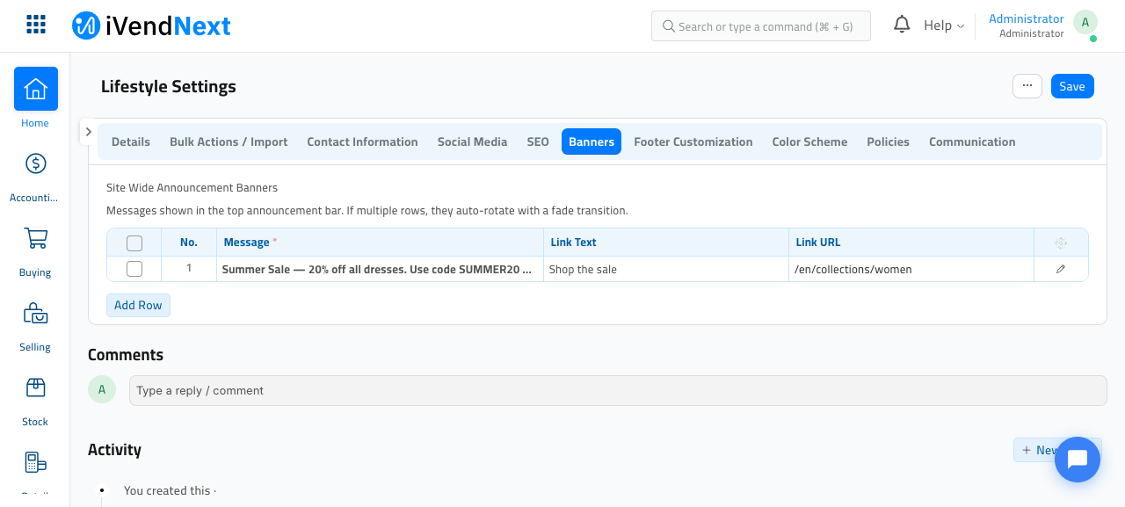The image size is (1125, 507).
Task: Click the 'Lifestyle Settings' page title
Action: 169,86
